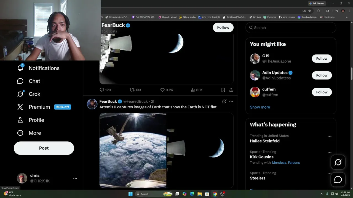Image resolution: width=353 pixels, height=198 pixels.
Task: Open the Premium X logo item
Action: coord(20,107)
